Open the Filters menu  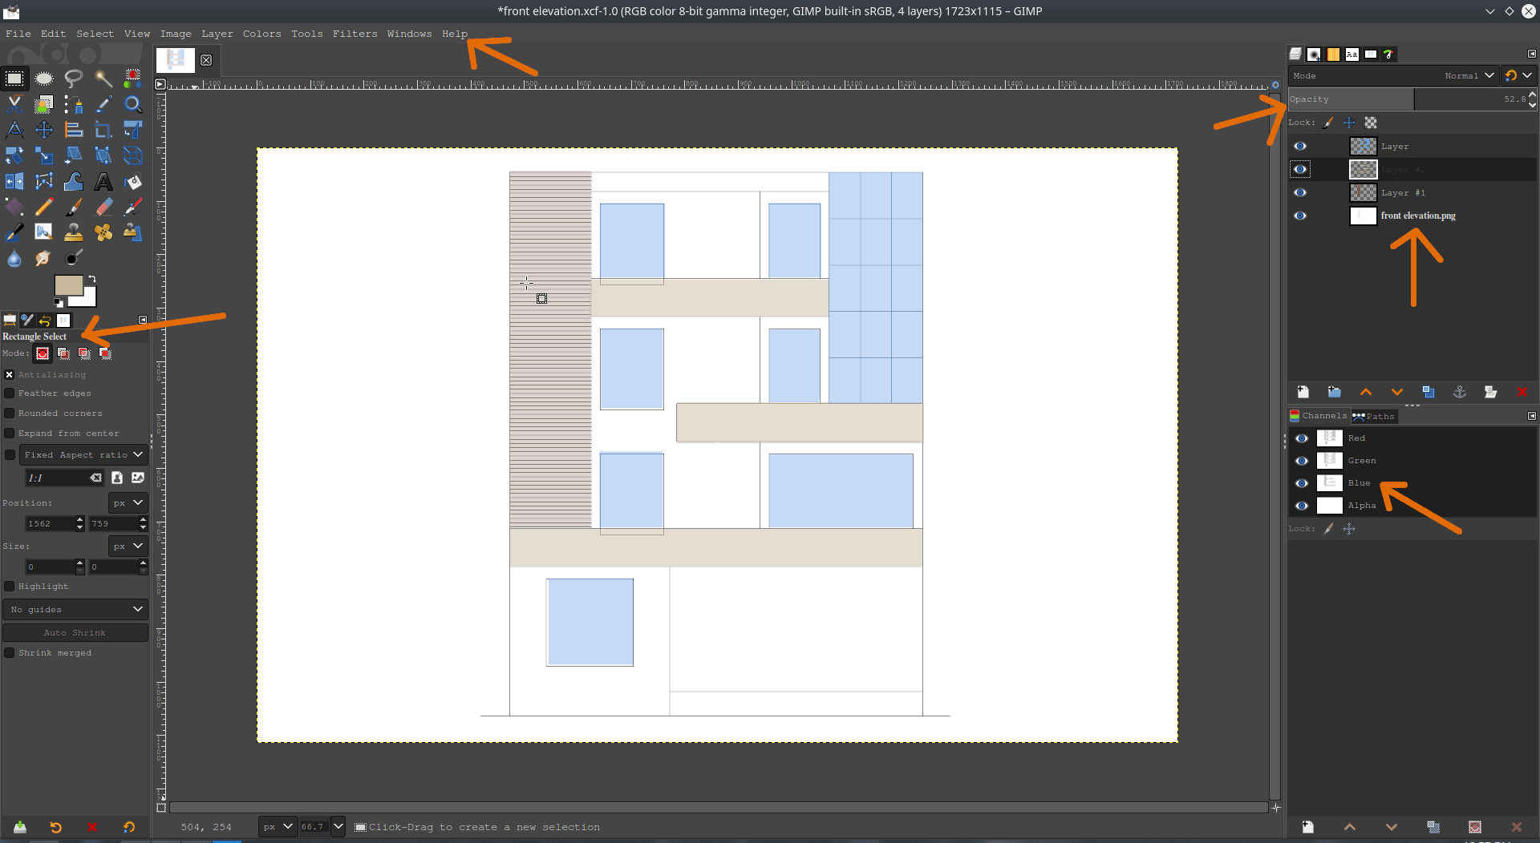[355, 34]
